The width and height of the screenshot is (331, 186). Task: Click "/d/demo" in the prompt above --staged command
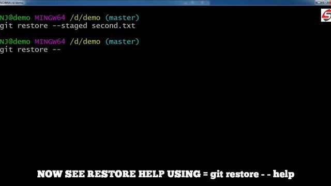click(85, 18)
